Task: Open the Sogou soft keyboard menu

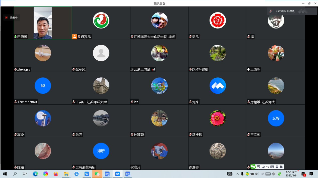Action: coord(272,167)
